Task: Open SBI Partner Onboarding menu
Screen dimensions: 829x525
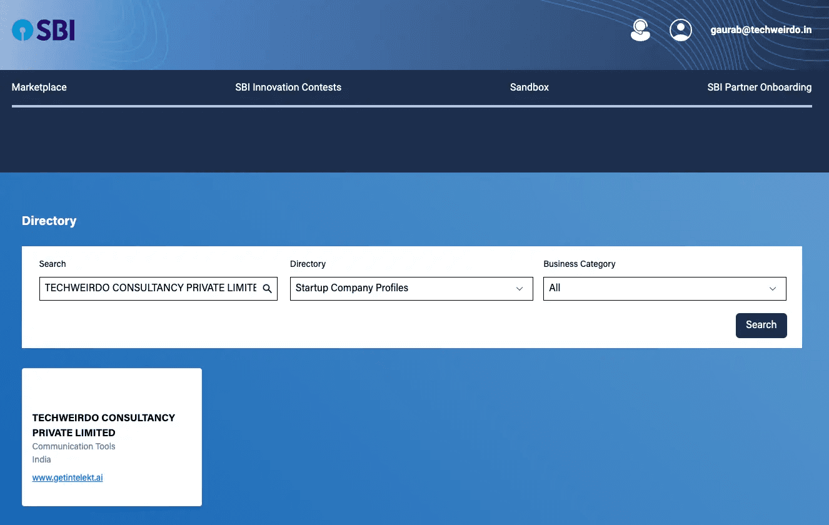Action: [x=759, y=87]
